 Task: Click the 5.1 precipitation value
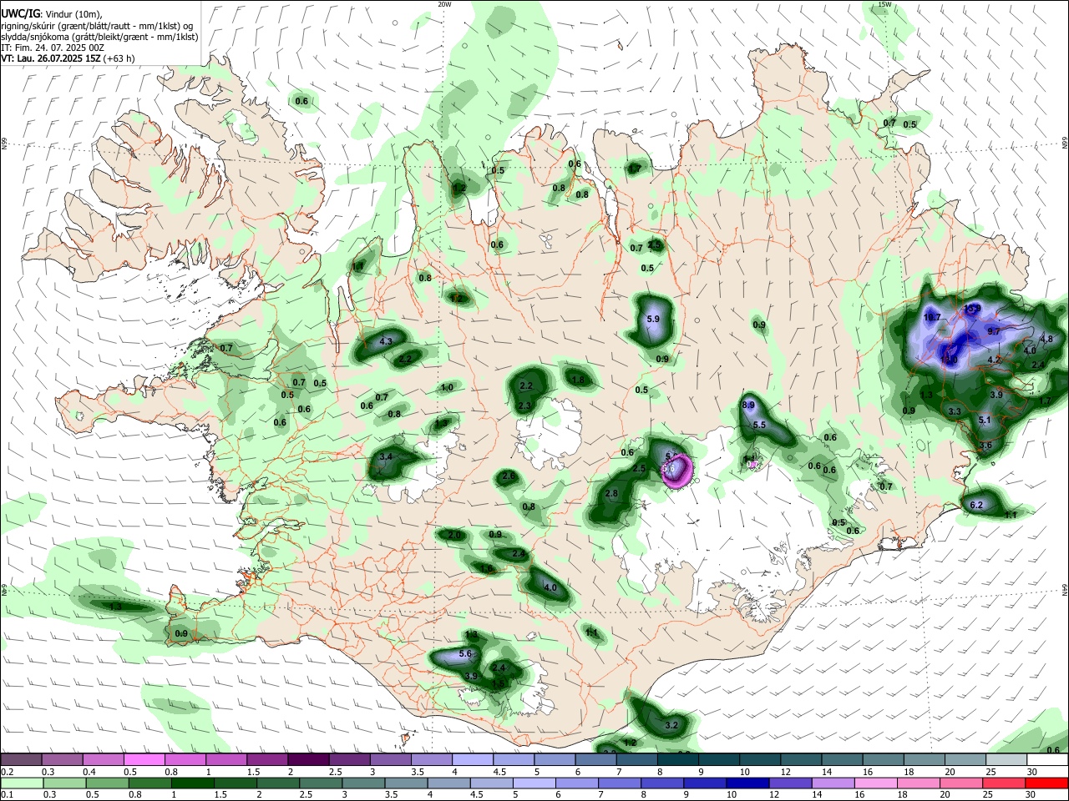(984, 421)
